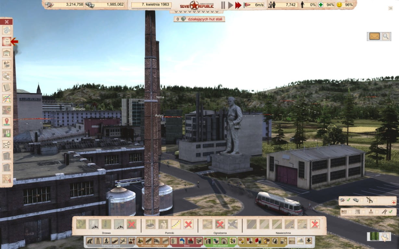
Task: Expand panel with double chevron at top right
Action: point(390,8)
